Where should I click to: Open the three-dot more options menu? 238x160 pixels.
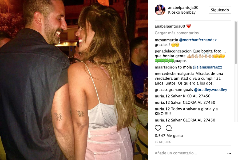point(229,153)
